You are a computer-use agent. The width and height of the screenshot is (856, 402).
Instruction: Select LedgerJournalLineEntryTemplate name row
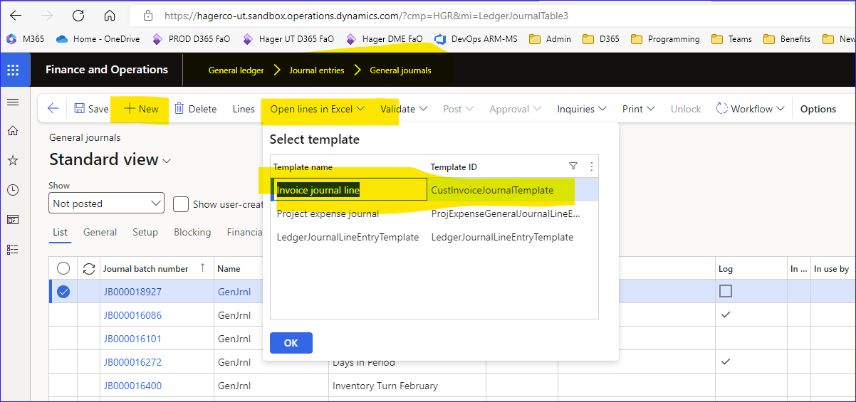[348, 237]
